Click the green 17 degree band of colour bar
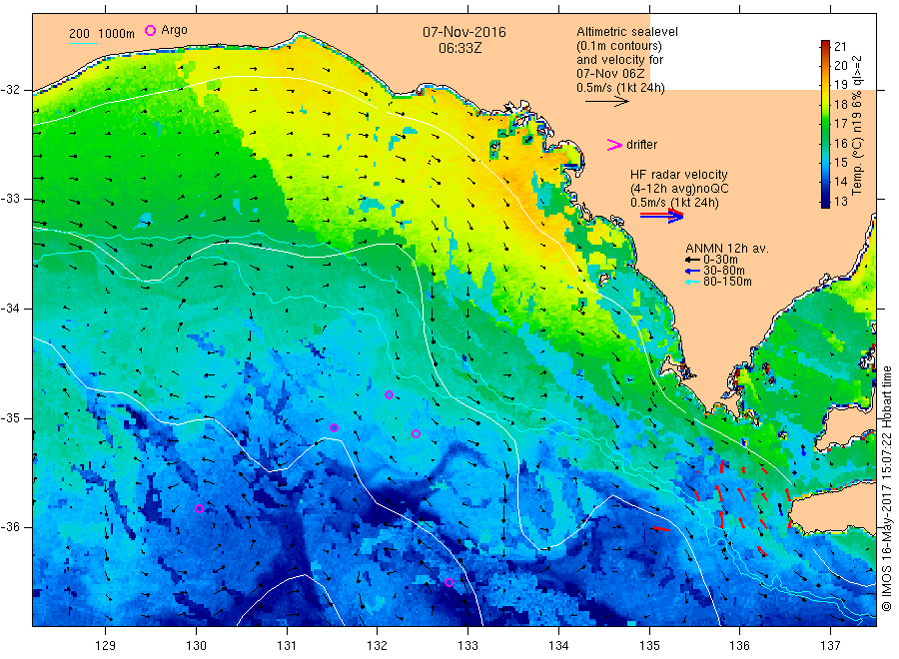The height and width of the screenshot is (659, 899). (x=825, y=124)
